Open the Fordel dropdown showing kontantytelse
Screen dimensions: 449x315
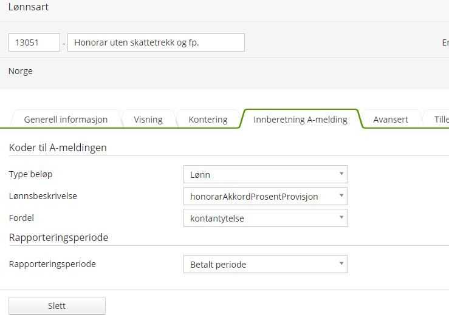point(266,218)
